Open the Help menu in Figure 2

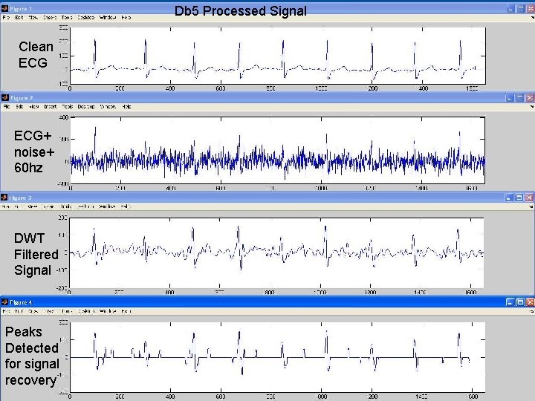pyautogui.click(x=126, y=106)
